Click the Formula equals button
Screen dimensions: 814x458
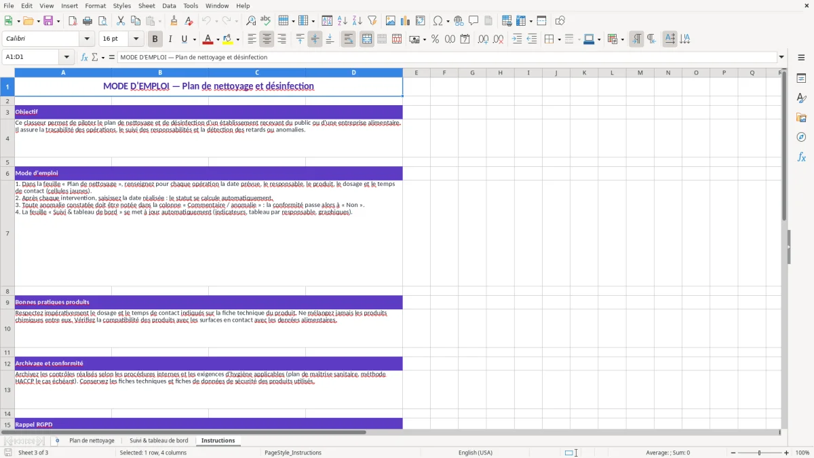[x=112, y=57]
